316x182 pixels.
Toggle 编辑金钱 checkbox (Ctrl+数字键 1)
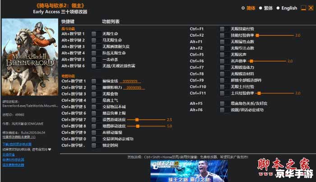coord(94,81)
